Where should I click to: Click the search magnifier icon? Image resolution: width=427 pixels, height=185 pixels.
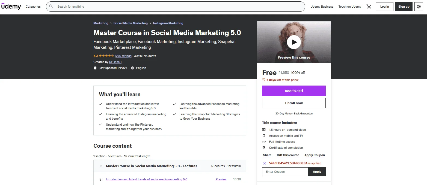51,7
